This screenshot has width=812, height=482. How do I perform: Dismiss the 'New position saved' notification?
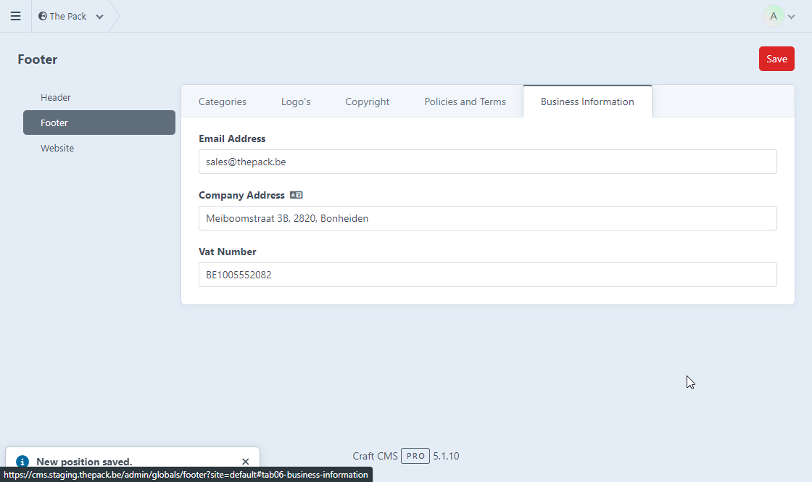(x=245, y=462)
